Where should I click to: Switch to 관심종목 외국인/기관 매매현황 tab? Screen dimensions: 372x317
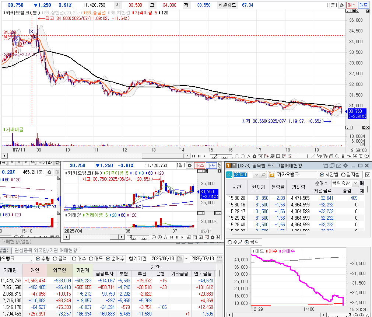click(x=46, y=250)
